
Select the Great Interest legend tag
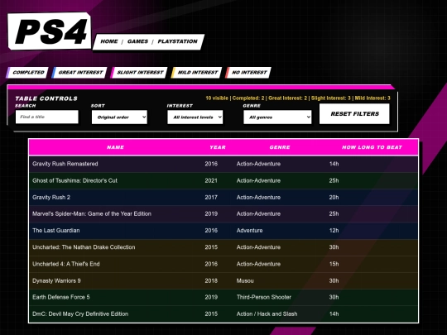pos(79,72)
